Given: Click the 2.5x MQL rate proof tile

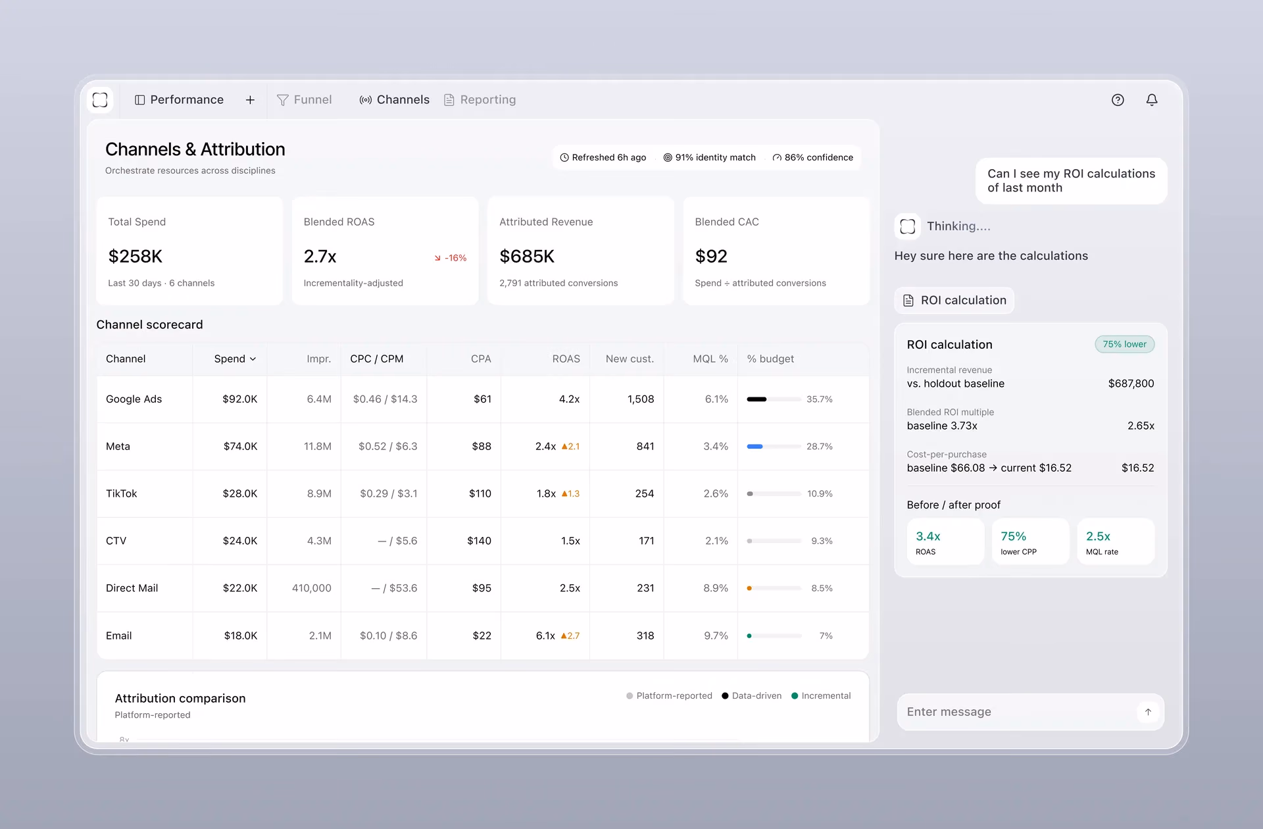Looking at the screenshot, I should (1116, 542).
